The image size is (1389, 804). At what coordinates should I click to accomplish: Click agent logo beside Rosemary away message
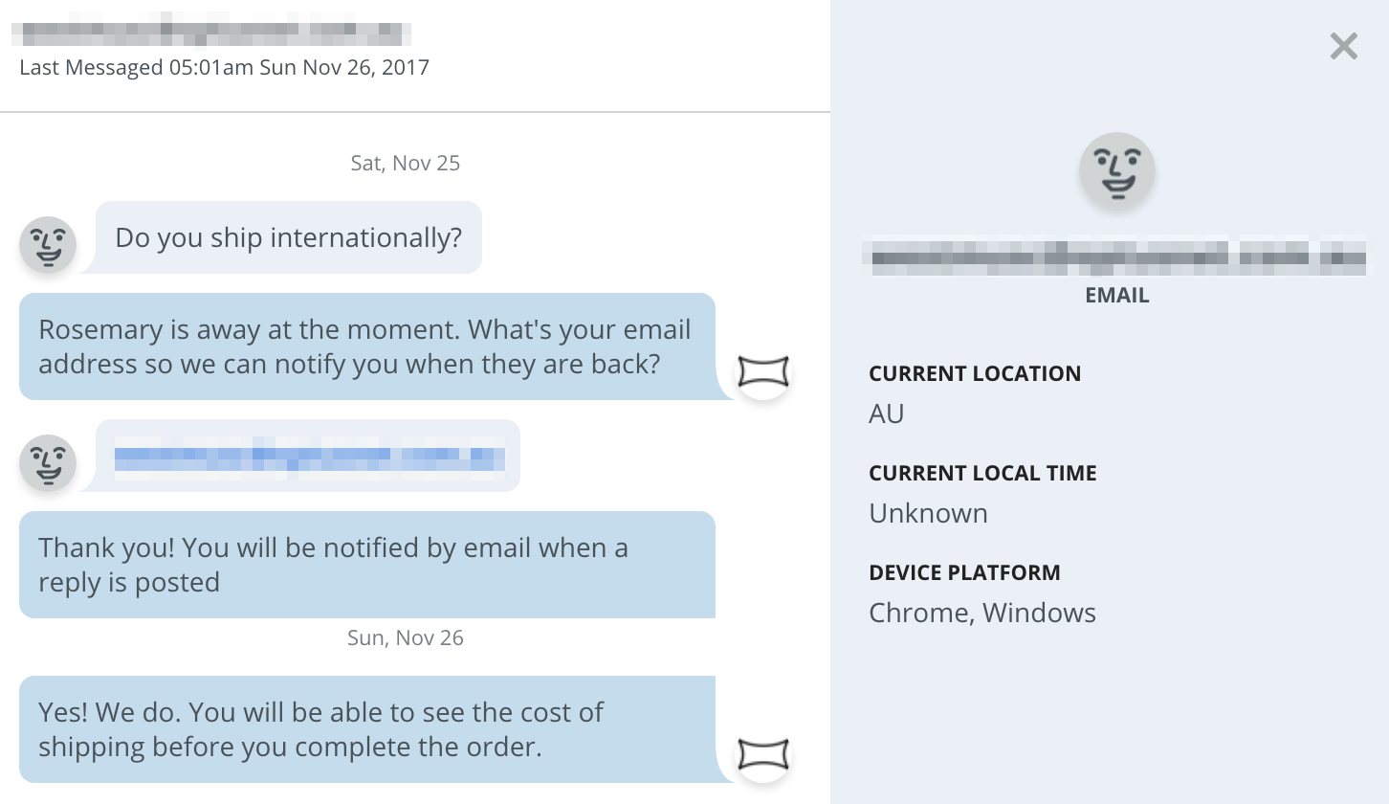[x=763, y=372]
